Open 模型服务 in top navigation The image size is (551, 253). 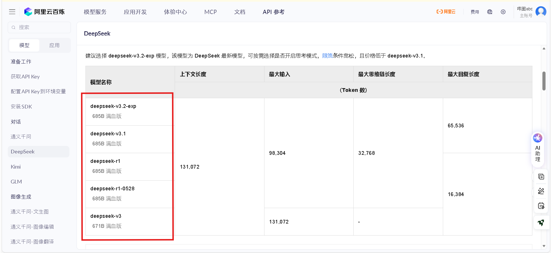95,12
